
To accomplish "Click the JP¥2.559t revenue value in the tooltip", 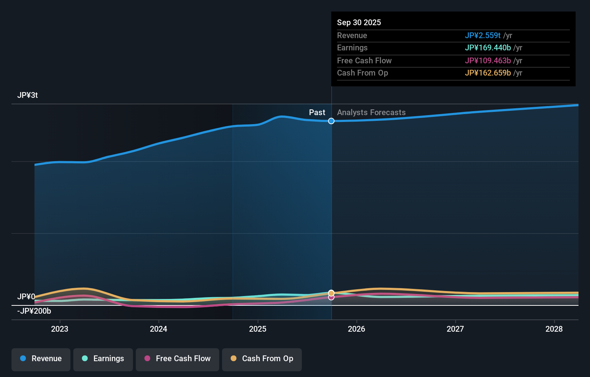I will 483,35.
